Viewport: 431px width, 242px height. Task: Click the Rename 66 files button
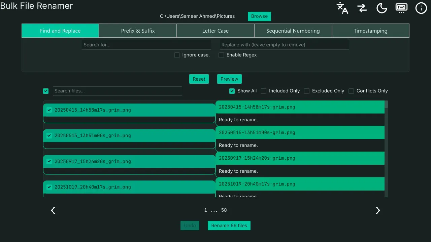(x=229, y=226)
